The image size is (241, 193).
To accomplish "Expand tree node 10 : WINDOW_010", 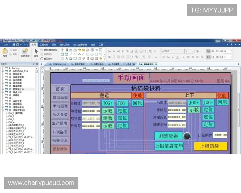I will point(3,71).
